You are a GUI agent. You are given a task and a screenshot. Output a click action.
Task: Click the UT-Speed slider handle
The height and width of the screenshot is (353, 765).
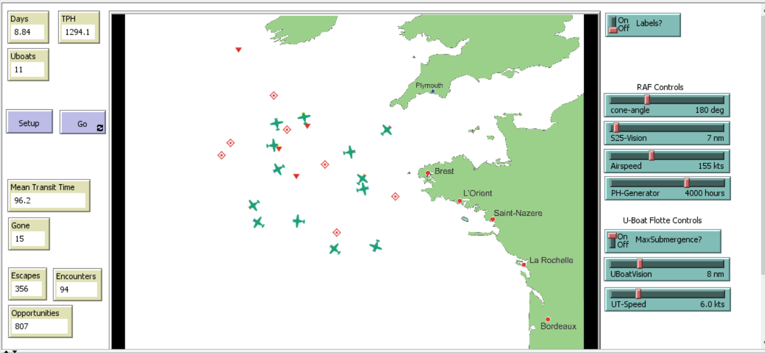(640, 295)
